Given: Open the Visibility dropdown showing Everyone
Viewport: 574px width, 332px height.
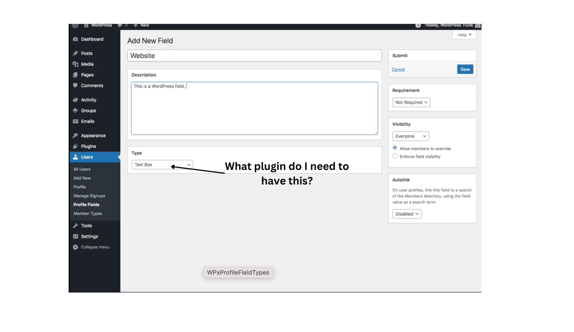Looking at the screenshot, I should tap(410, 136).
